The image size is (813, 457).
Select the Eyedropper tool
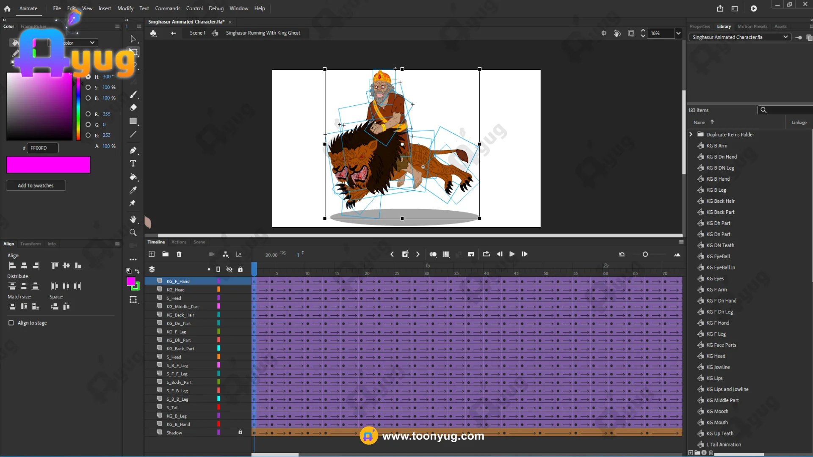(133, 190)
